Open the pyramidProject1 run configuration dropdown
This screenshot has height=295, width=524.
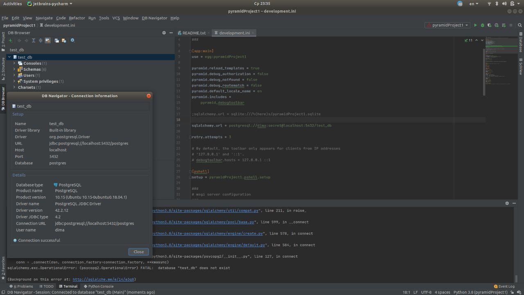(x=447, y=25)
